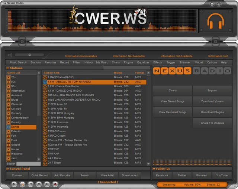Viewport: 238px width, 189px height.
Task: Skip to previous track button
Action: coord(14,184)
